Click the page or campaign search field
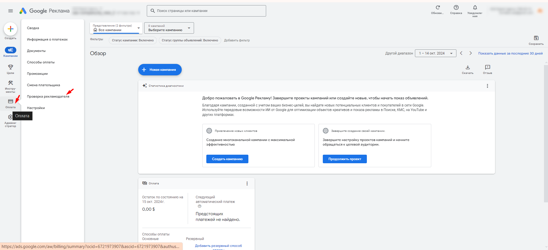548x250 pixels. coord(206,11)
